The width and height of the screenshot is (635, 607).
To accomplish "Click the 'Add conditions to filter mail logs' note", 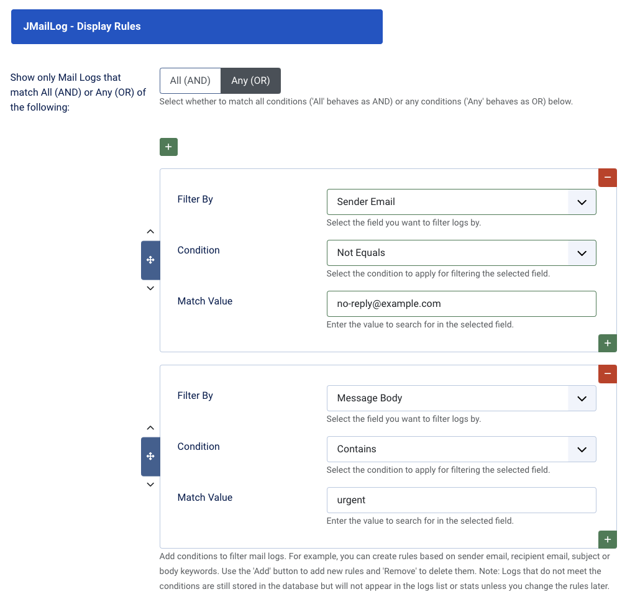I will point(385,571).
